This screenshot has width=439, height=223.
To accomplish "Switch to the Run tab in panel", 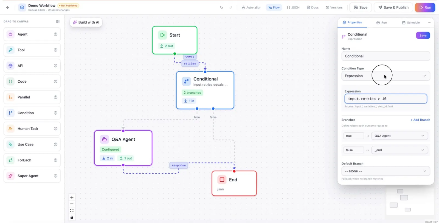I will point(381,23).
